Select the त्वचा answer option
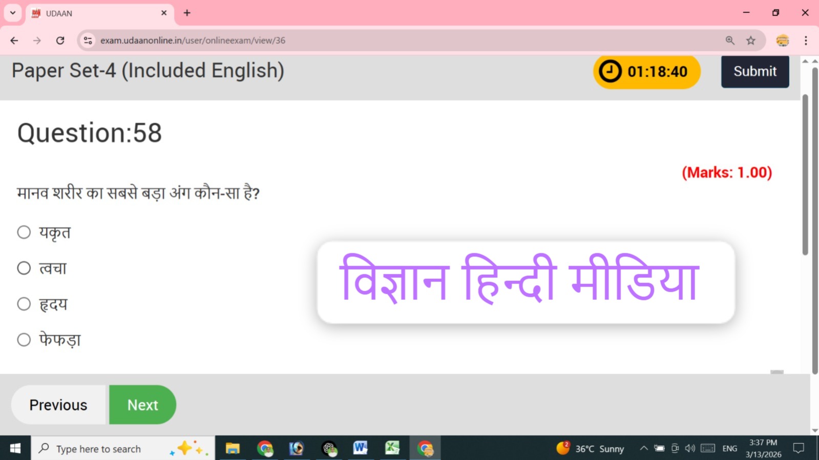 pyautogui.click(x=24, y=268)
